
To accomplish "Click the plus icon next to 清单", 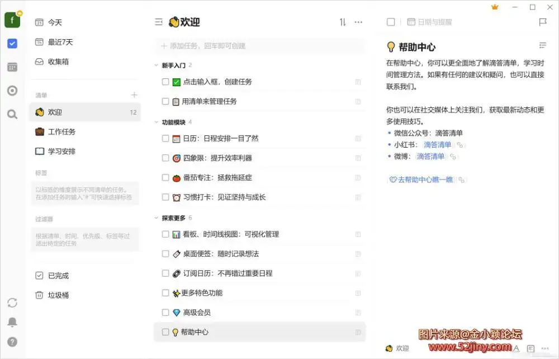I will point(134,95).
